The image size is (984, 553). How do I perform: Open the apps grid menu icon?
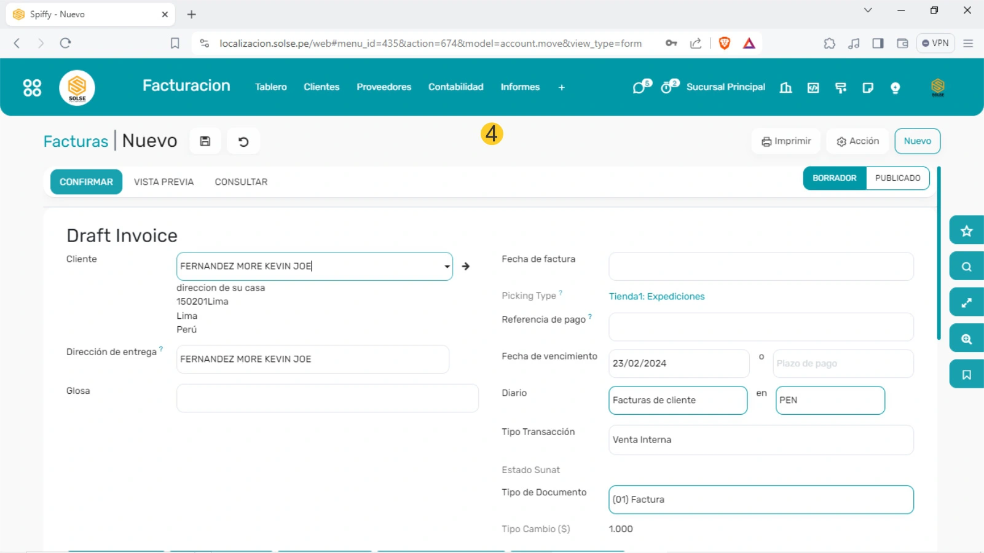[32, 88]
